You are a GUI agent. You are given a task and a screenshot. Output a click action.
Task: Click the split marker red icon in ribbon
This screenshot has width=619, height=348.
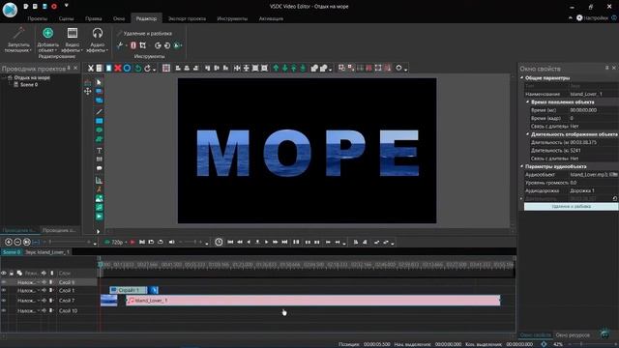coord(133,45)
